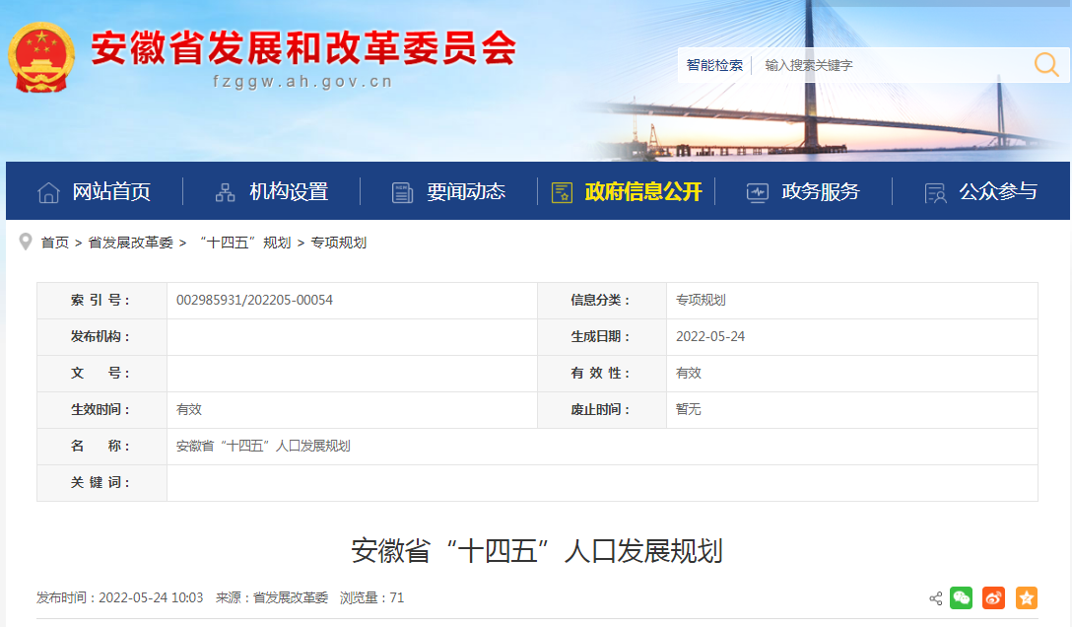Open 省发展改革委 breadcrumb link
The height and width of the screenshot is (627, 1072).
[x=130, y=243]
